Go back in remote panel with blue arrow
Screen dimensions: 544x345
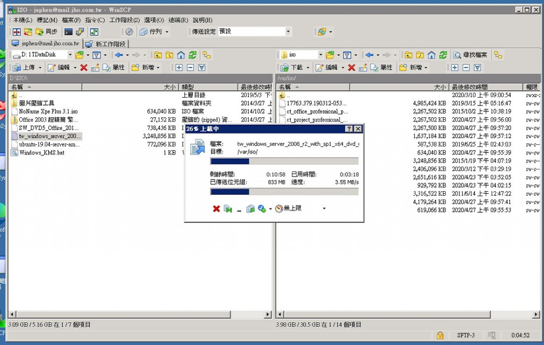370,55
